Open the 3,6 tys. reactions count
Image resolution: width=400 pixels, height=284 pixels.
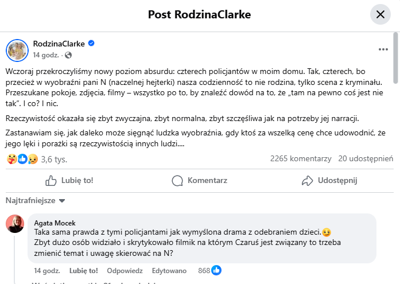[x=52, y=159]
